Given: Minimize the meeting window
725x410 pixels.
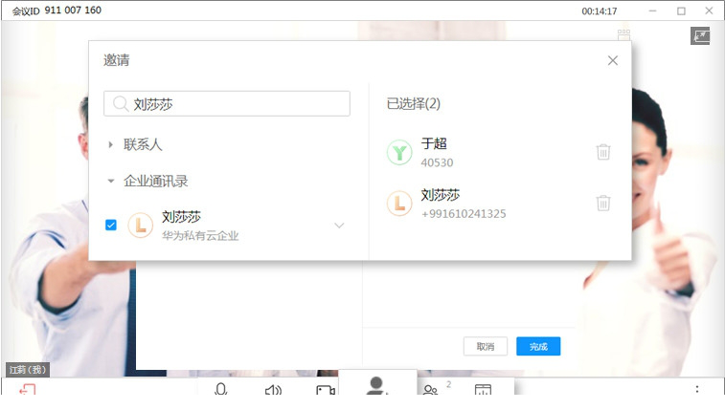Looking at the screenshot, I should (x=652, y=11).
